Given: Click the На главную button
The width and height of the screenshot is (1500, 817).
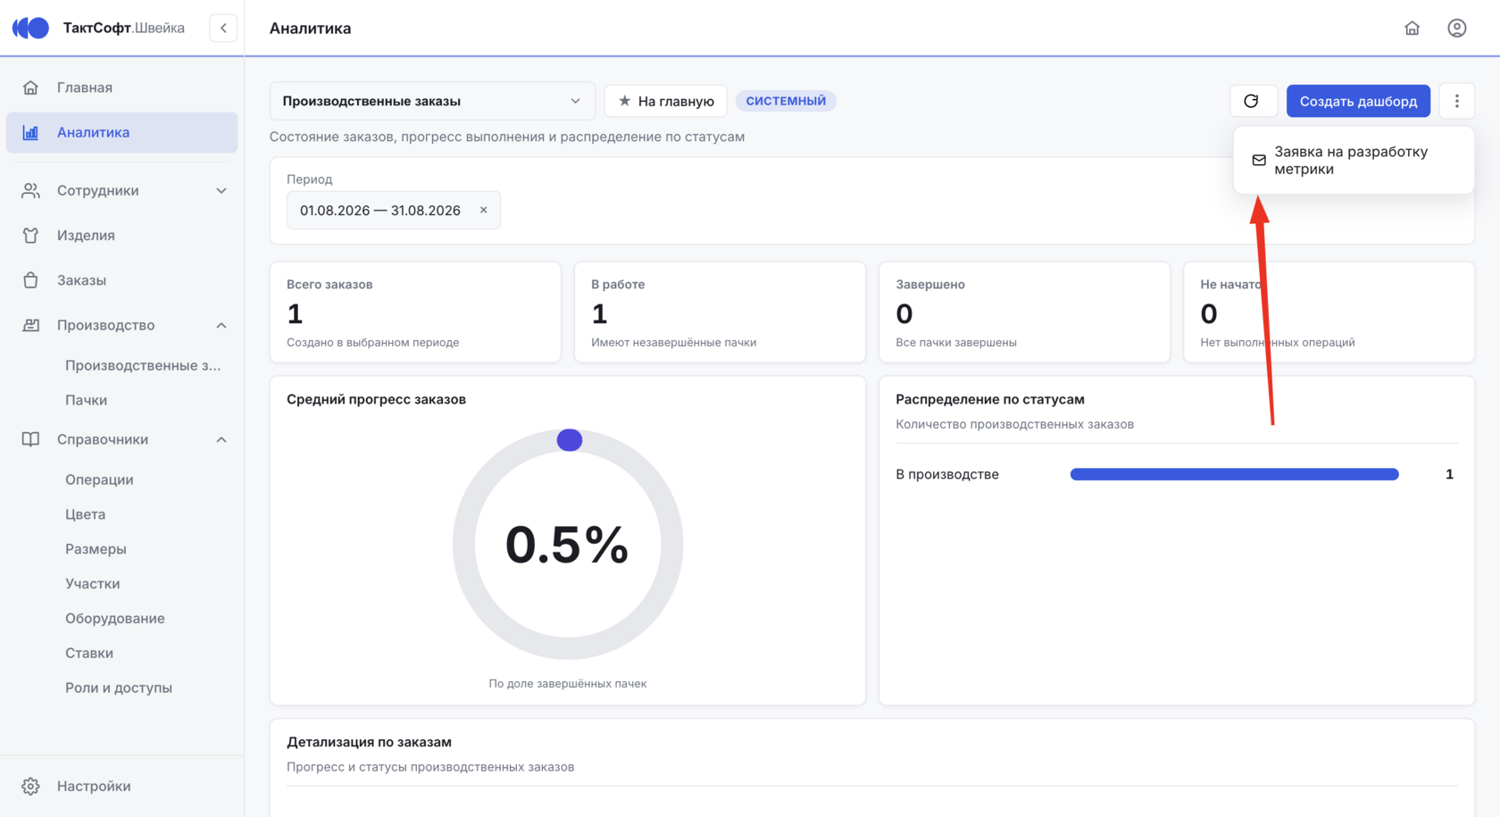Looking at the screenshot, I should pos(666,101).
